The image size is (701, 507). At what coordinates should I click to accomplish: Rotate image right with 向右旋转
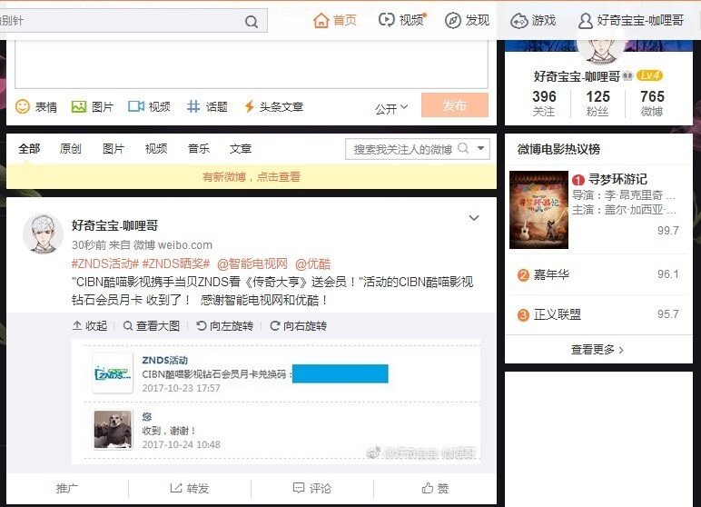(x=298, y=326)
